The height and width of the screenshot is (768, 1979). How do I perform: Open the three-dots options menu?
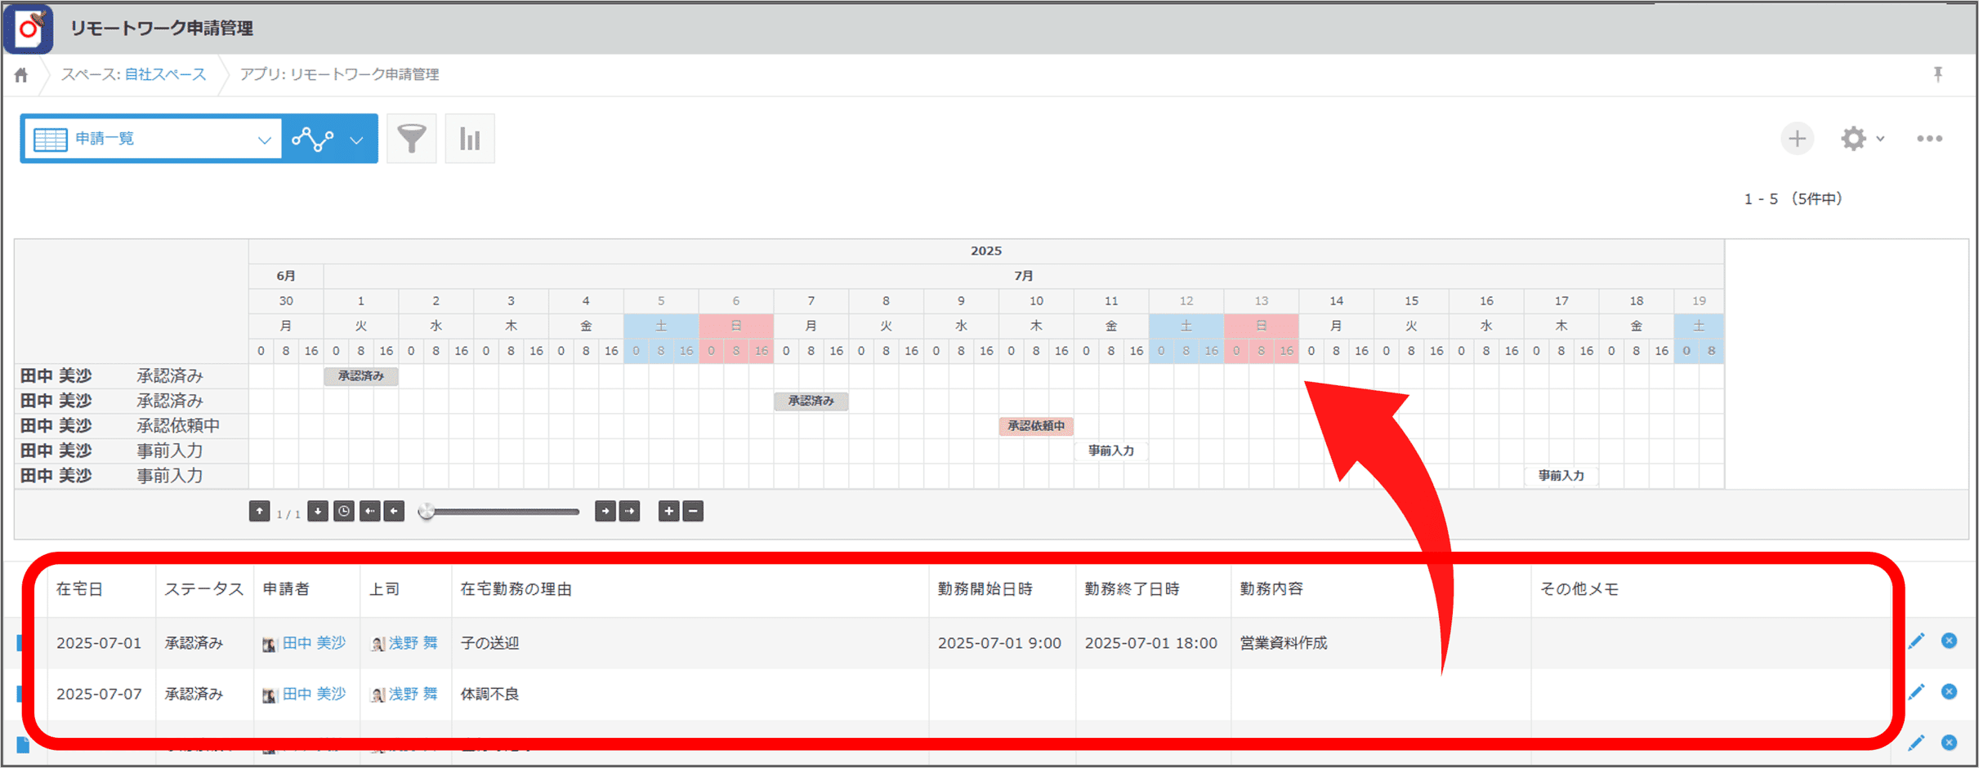[x=1929, y=139]
